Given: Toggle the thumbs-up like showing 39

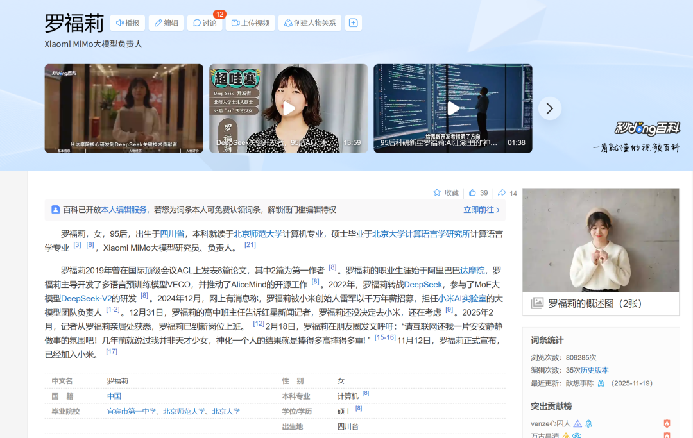Looking at the screenshot, I should click(472, 192).
